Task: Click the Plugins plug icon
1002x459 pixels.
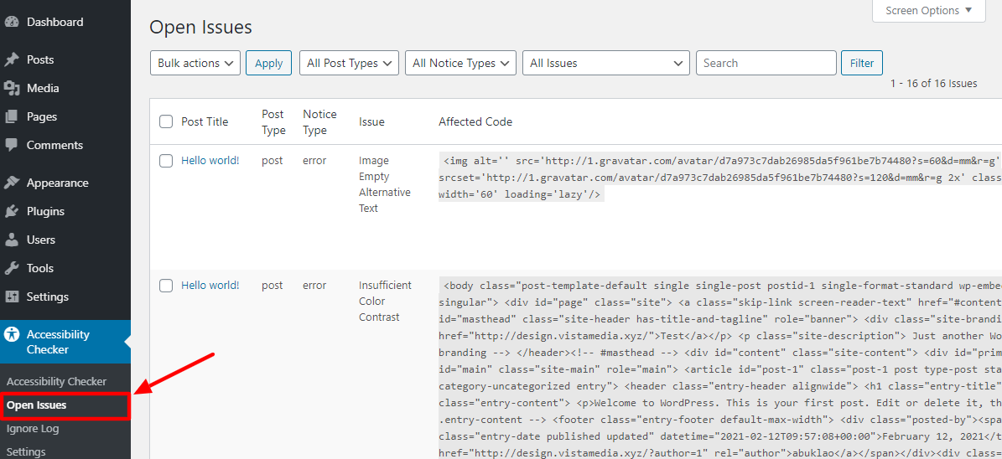Action: pos(12,211)
